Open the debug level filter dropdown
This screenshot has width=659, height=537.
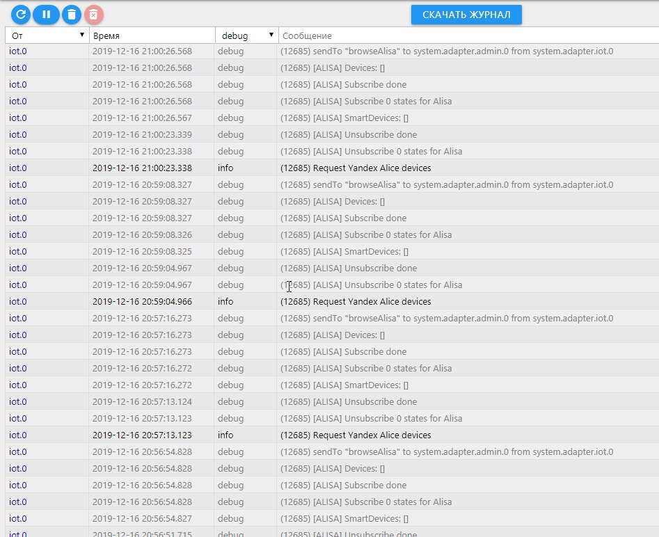pyautogui.click(x=247, y=35)
